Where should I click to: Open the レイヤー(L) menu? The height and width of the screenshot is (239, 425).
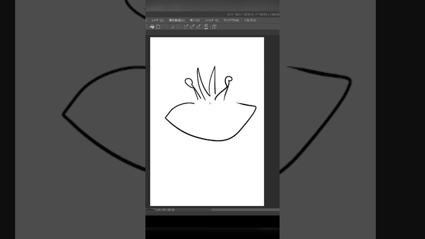click(158, 20)
